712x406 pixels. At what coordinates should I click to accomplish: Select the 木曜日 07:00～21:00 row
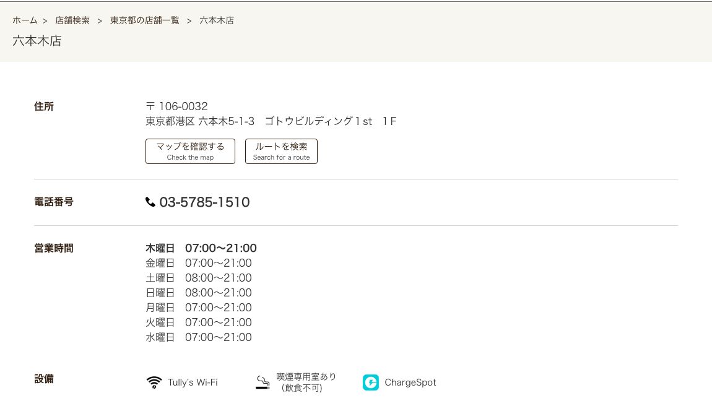[201, 248]
